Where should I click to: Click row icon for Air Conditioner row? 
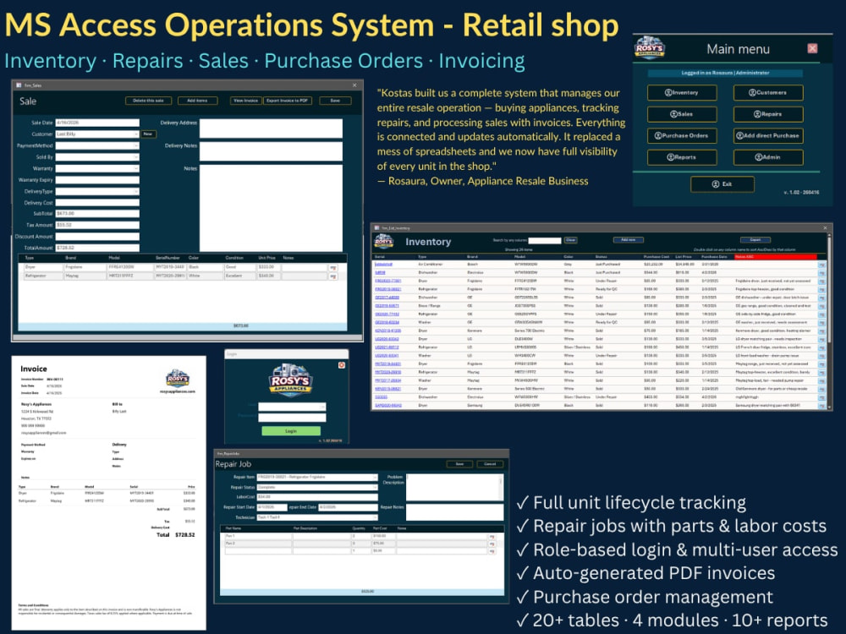click(821, 265)
